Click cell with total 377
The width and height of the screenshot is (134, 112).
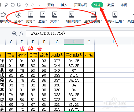pyautogui.click(x=57, y=61)
